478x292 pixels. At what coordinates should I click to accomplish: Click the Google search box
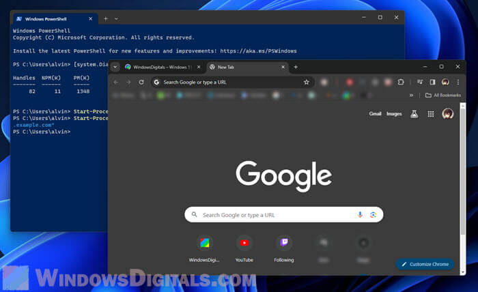tap(284, 215)
